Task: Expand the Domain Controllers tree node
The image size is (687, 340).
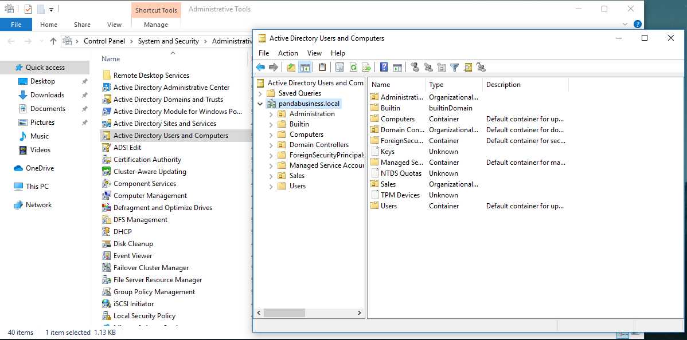Action: point(271,145)
